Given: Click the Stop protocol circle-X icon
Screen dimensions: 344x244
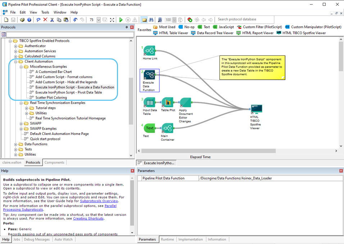Looking at the screenshot, I should [x=128, y=20].
